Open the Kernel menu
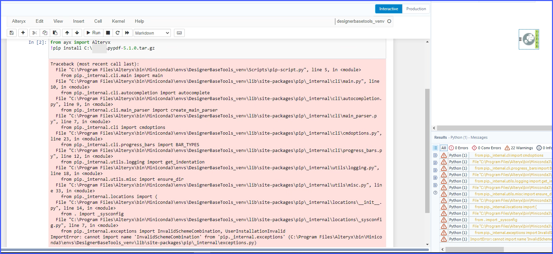Image resolution: width=553 pixels, height=254 pixels. (118, 21)
